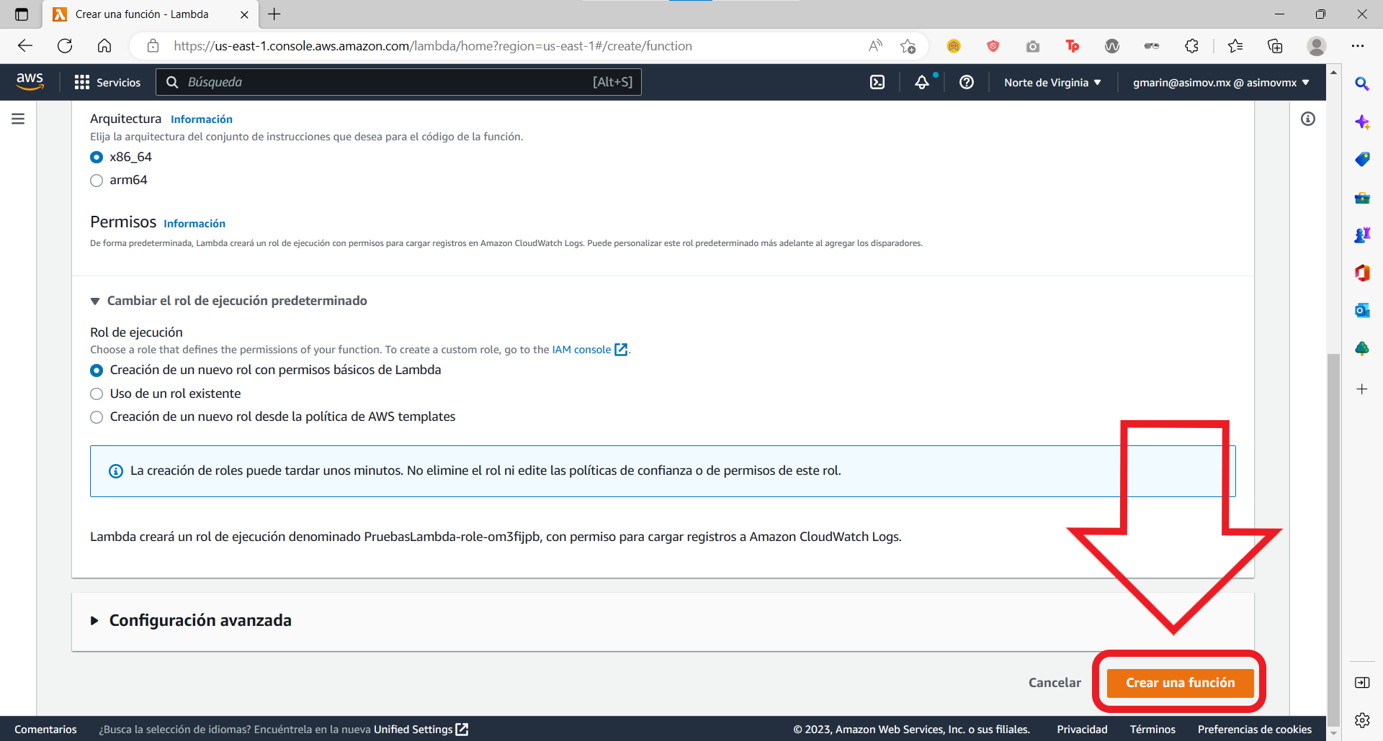Image resolution: width=1383 pixels, height=741 pixels.
Task: Select Uso de un rol existente option
Action: 97,394
